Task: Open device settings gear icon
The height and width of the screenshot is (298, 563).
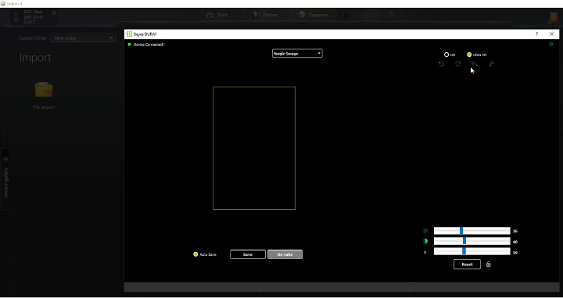Action: coord(551,44)
